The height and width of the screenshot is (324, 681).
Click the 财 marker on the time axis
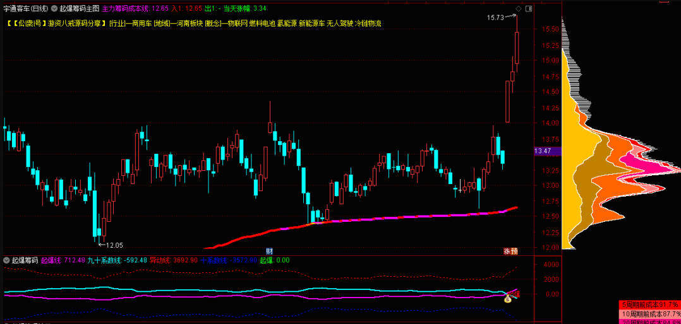click(269, 251)
